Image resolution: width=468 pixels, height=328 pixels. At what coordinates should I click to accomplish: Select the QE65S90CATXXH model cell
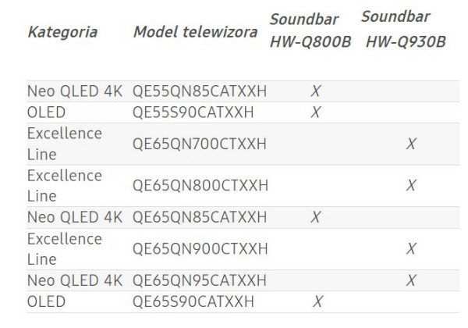click(193, 301)
